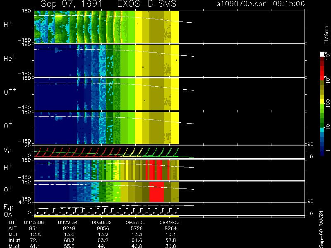The width and height of the screenshot is (331, 248).
Task: Click the UT value "0945:02"
Action: click(x=169, y=222)
